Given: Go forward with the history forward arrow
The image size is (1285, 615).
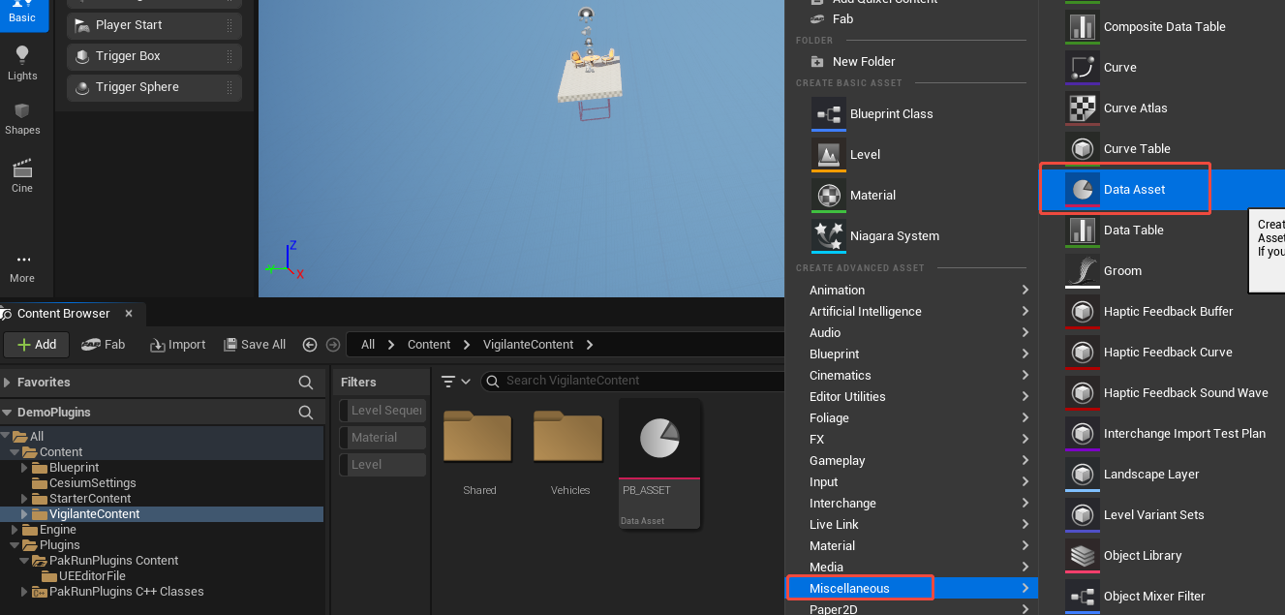Looking at the screenshot, I should pos(333,345).
